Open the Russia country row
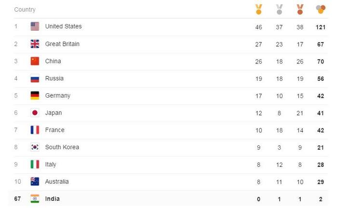Viewport: 347px width, 215px height. (x=171, y=78)
